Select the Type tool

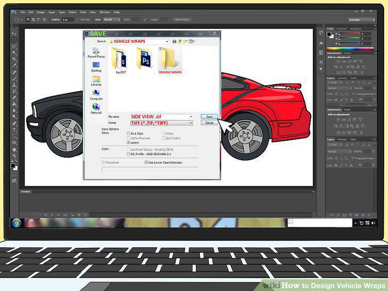point(14,130)
